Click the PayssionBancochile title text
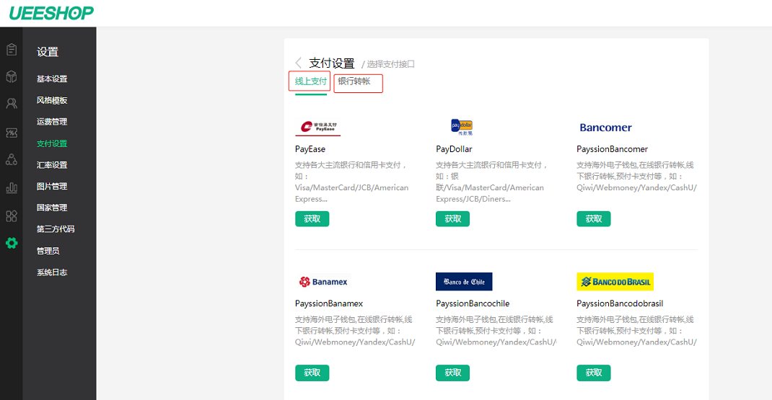This screenshot has width=772, height=400. [473, 303]
